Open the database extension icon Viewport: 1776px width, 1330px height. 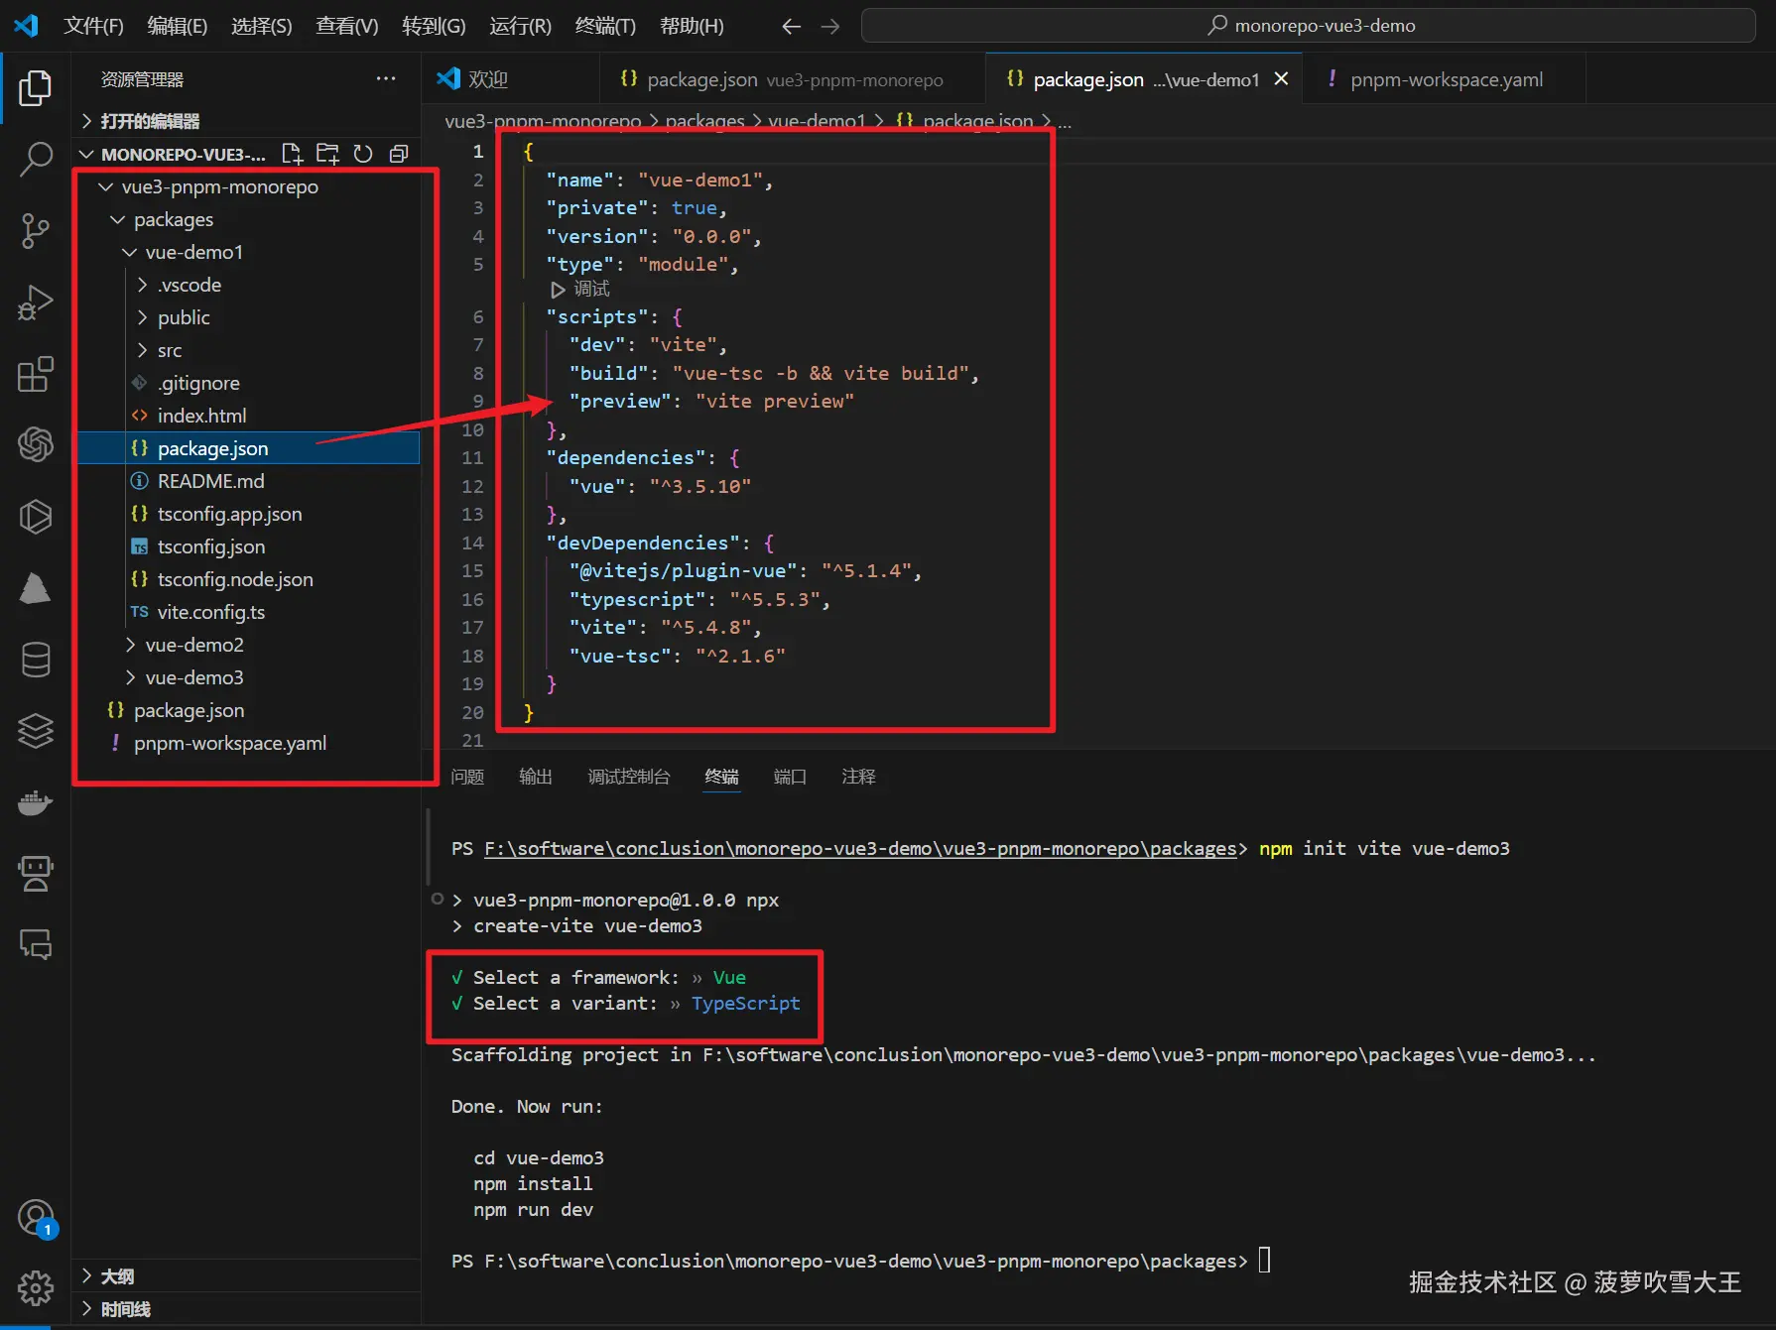point(36,660)
